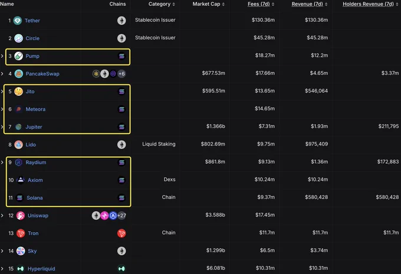Viewport: 401px width, 274px height.
Task: Expand the Meteora row chevron
Action: click(2, 109)
